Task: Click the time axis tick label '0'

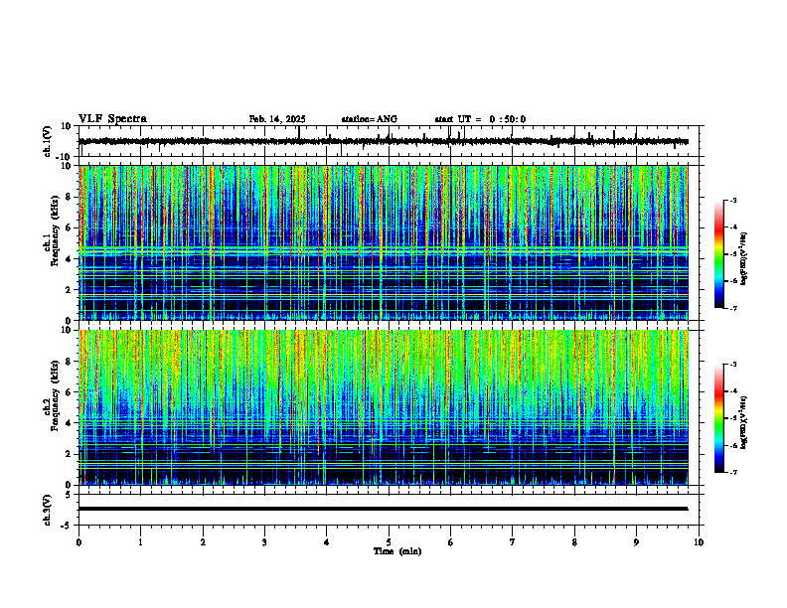Action: click(x=79, y=542)
